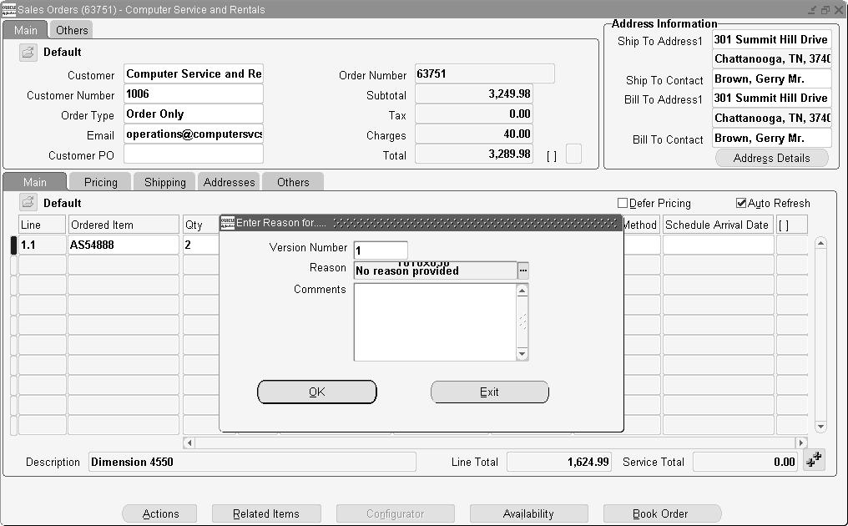Select the lines Main tab
Viewport: 848px width, 526px height.
pos(35,182)
